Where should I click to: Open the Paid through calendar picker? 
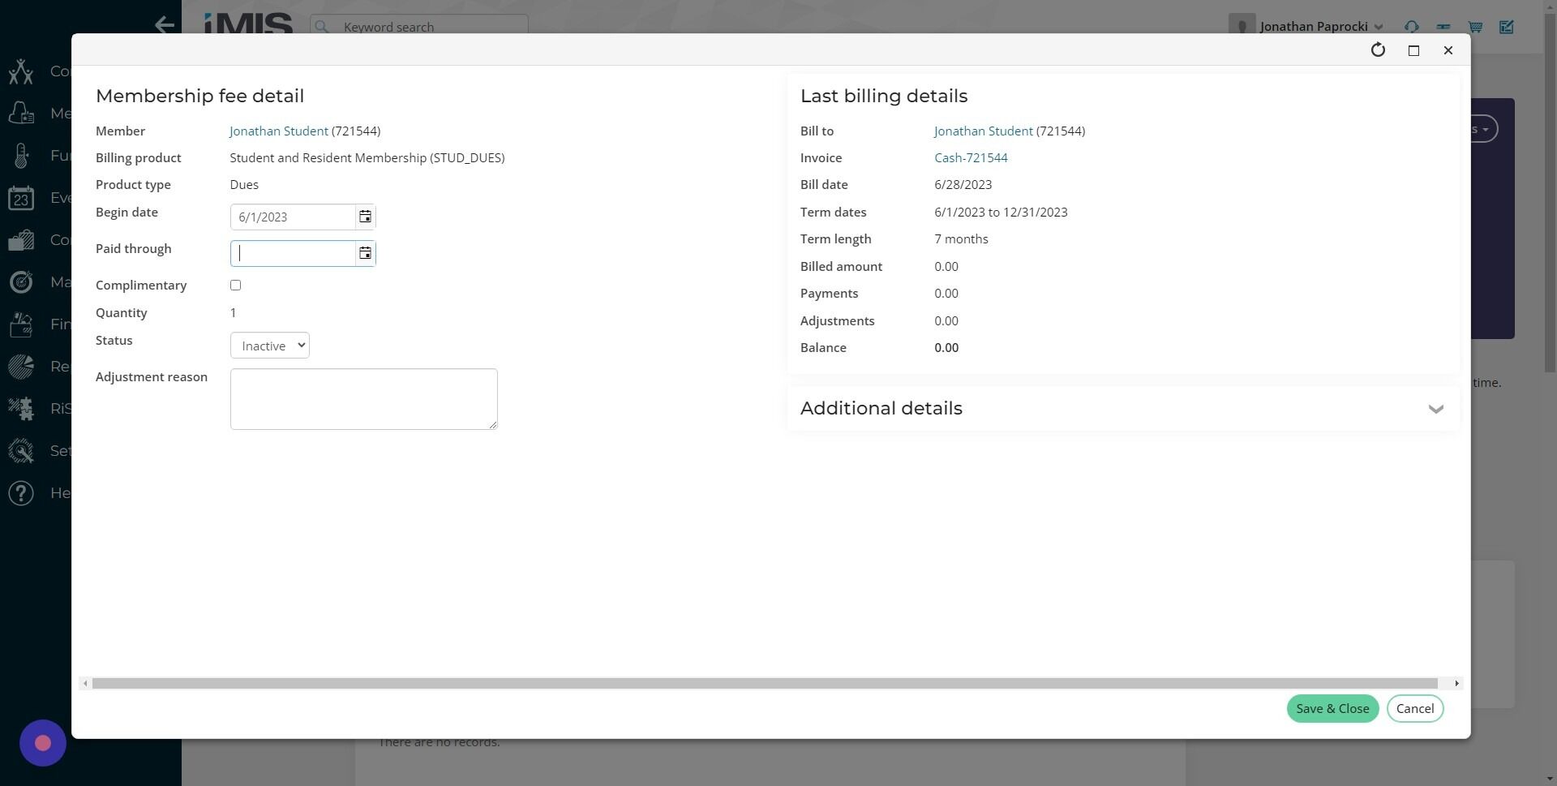point(365,253)
